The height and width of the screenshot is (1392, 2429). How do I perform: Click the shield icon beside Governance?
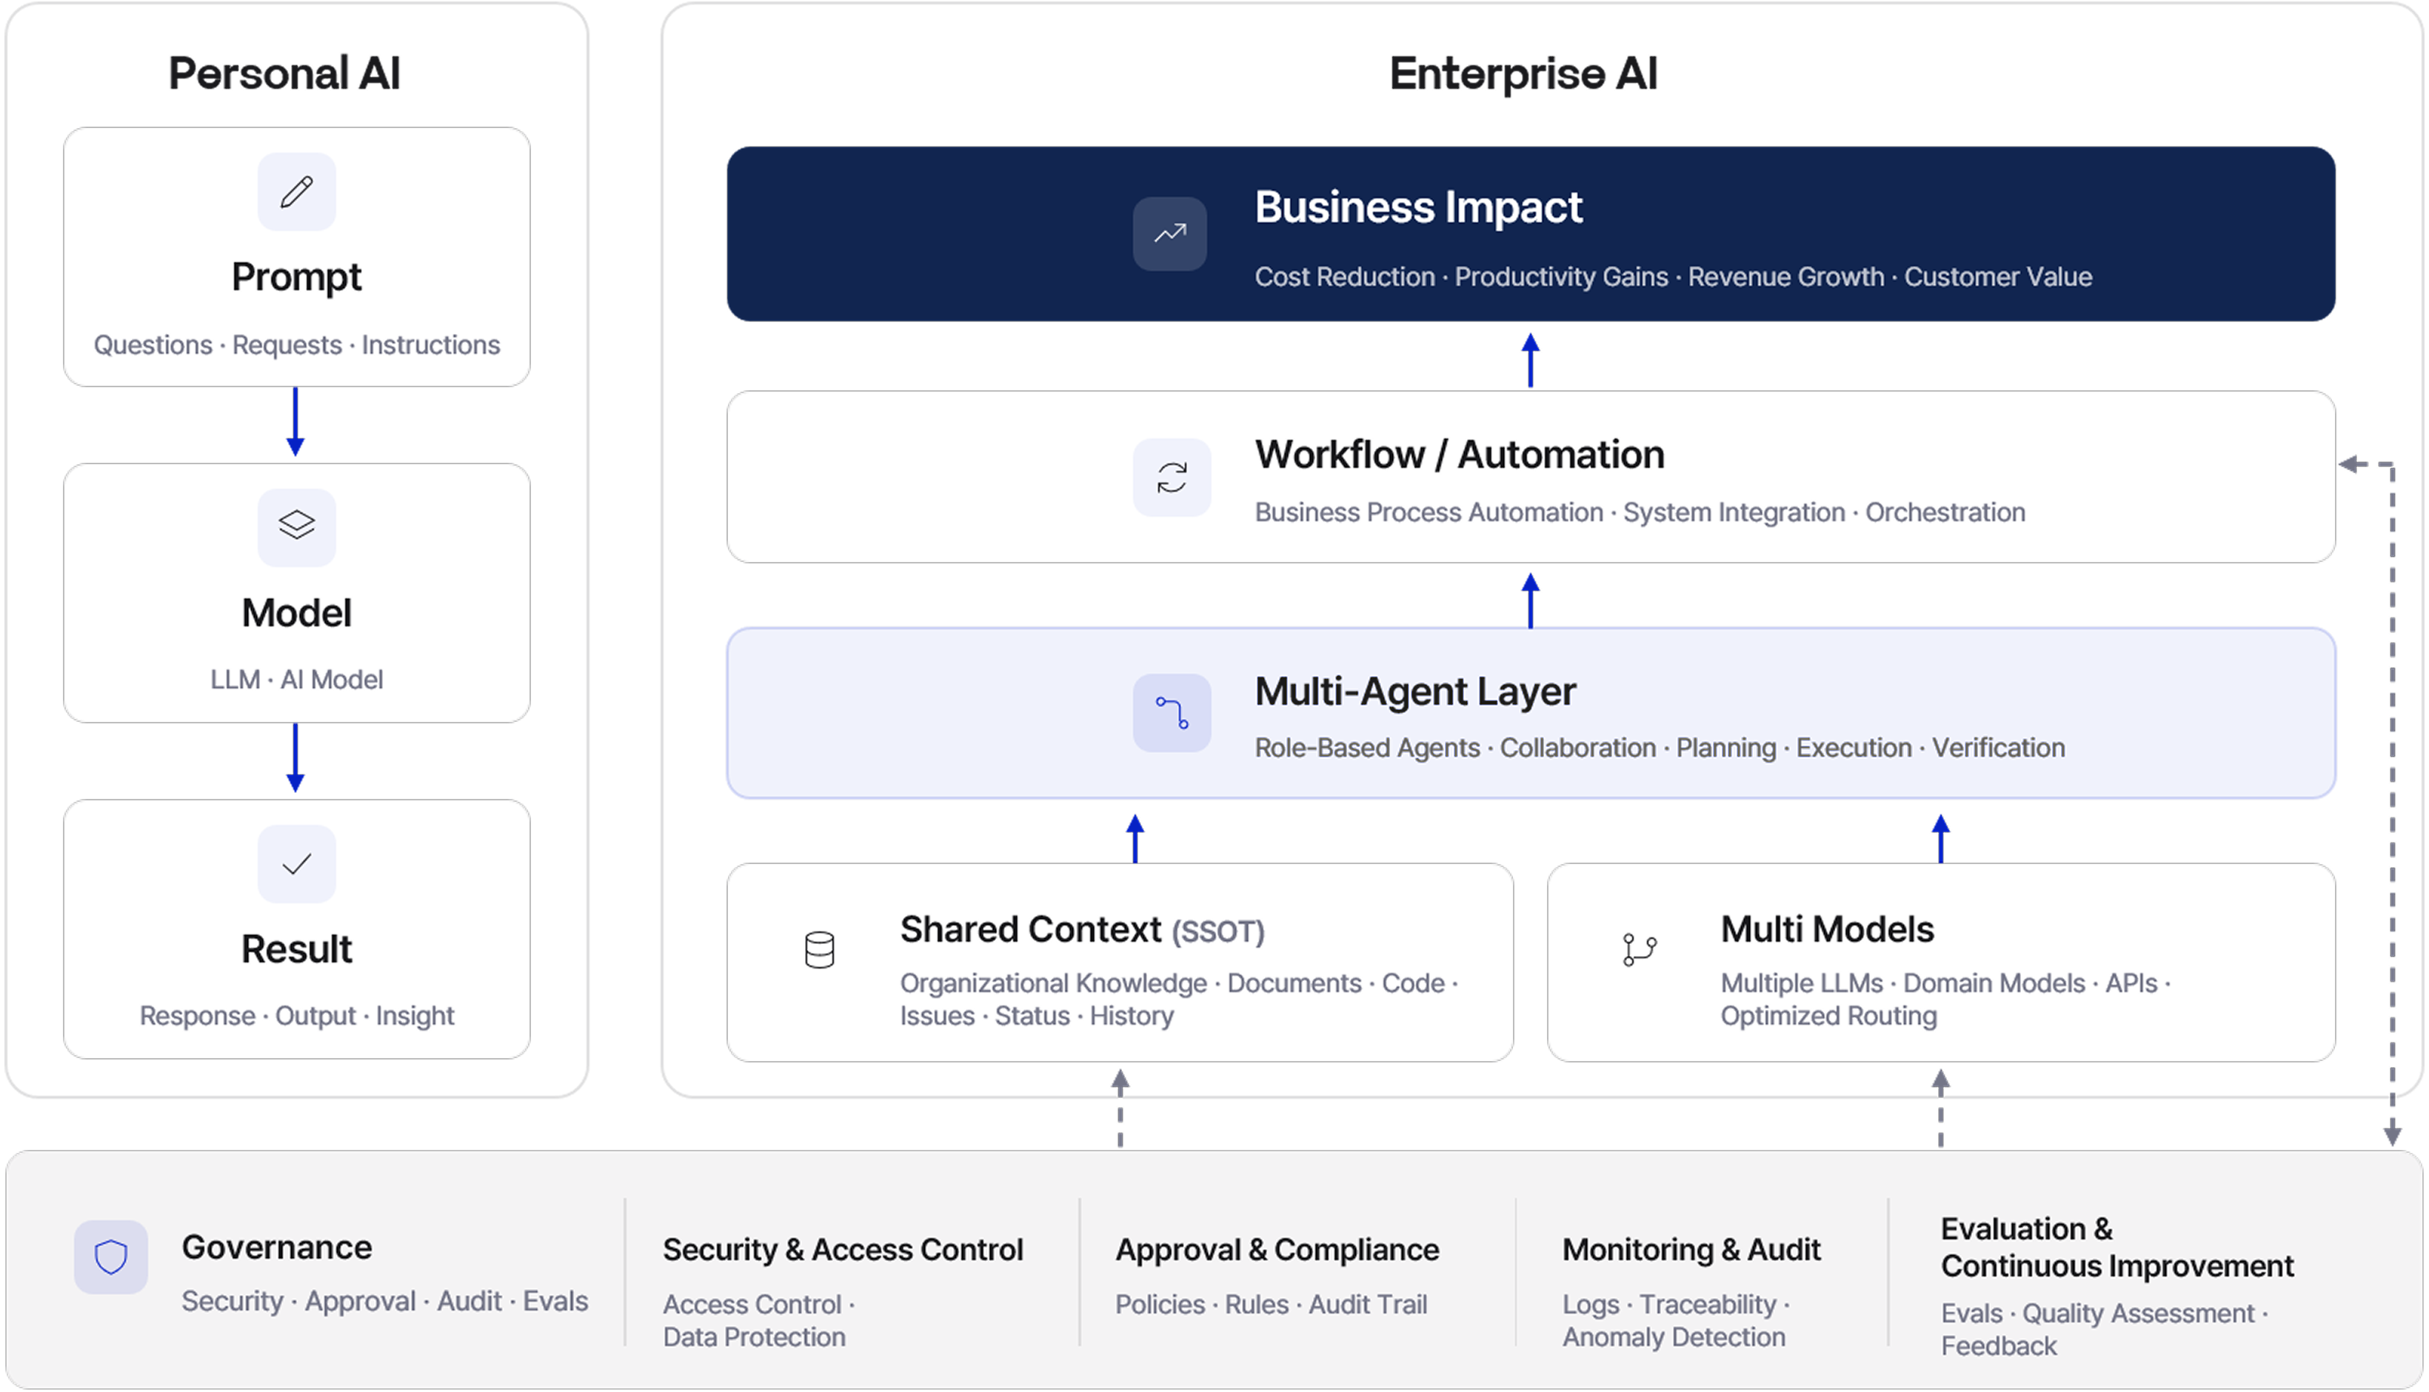pos(111,1257)
